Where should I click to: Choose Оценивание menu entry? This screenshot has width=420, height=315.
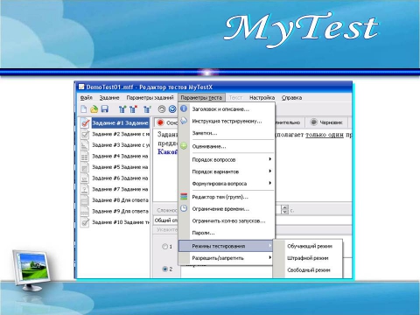[227, 146]
